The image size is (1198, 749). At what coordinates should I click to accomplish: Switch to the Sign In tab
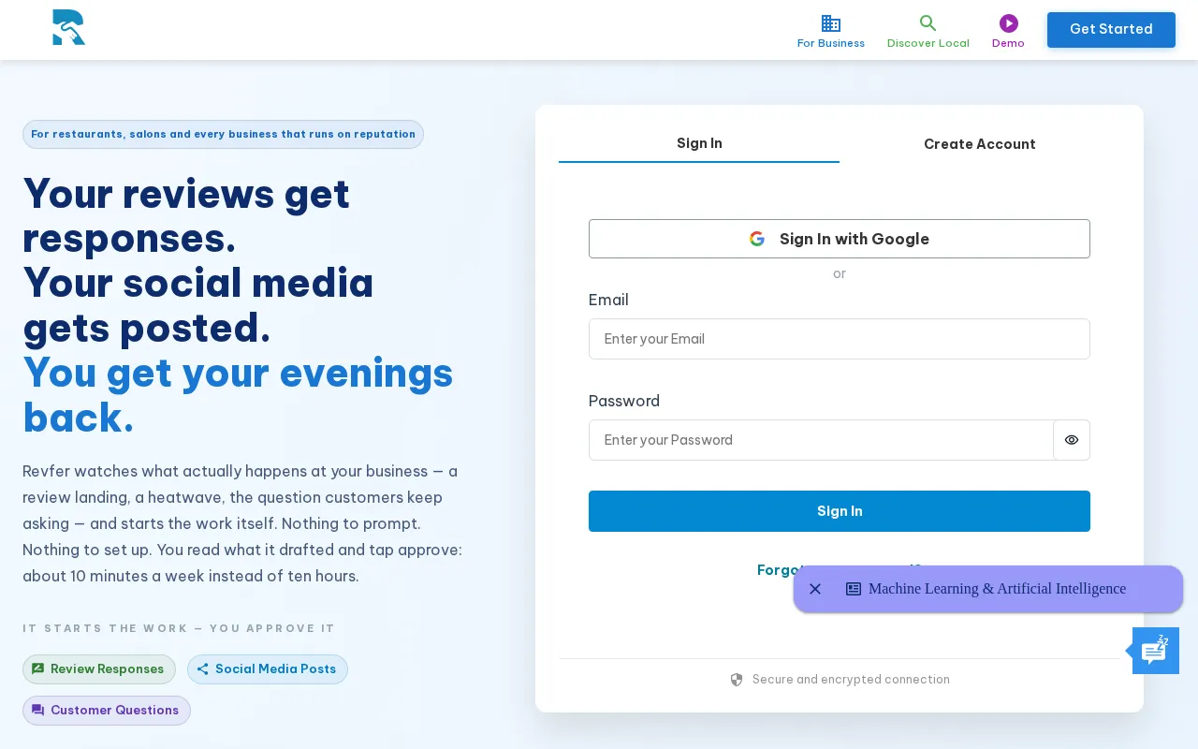[699, 143]
